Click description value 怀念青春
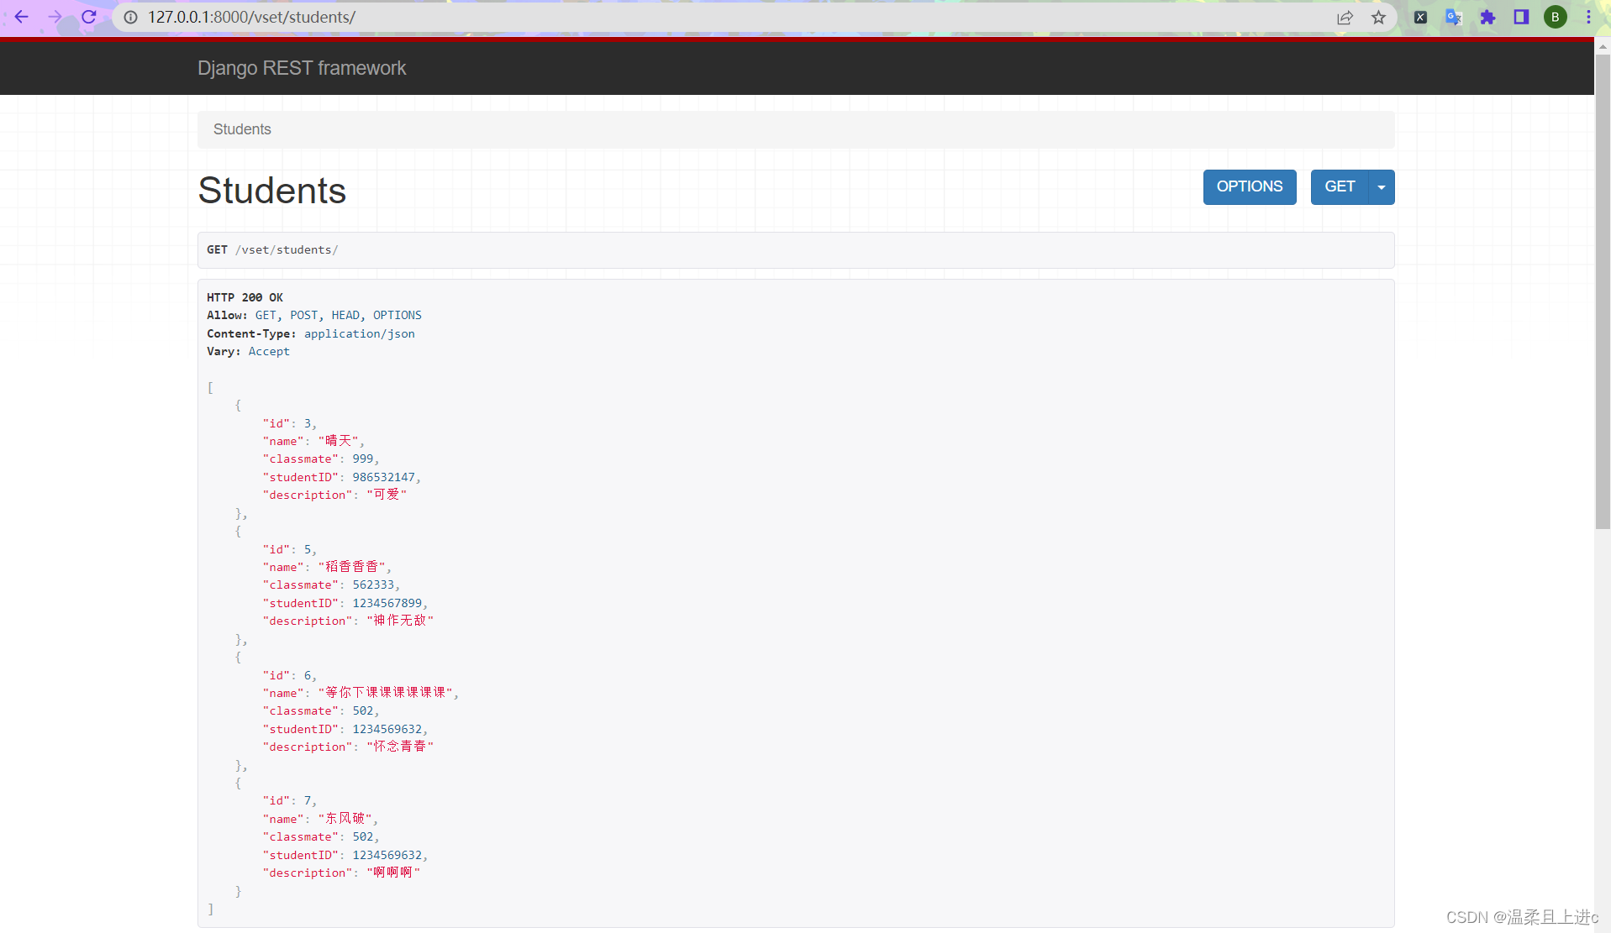Screen dimensions: 1611x933 pyautogui.click(x=400, y=747)
